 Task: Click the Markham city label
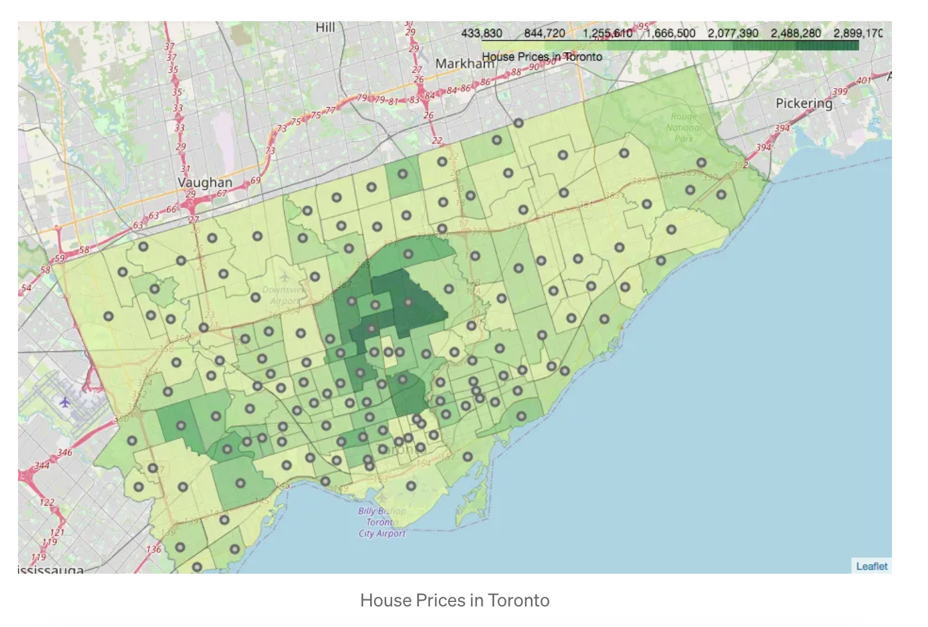click(x=463, y=64)
